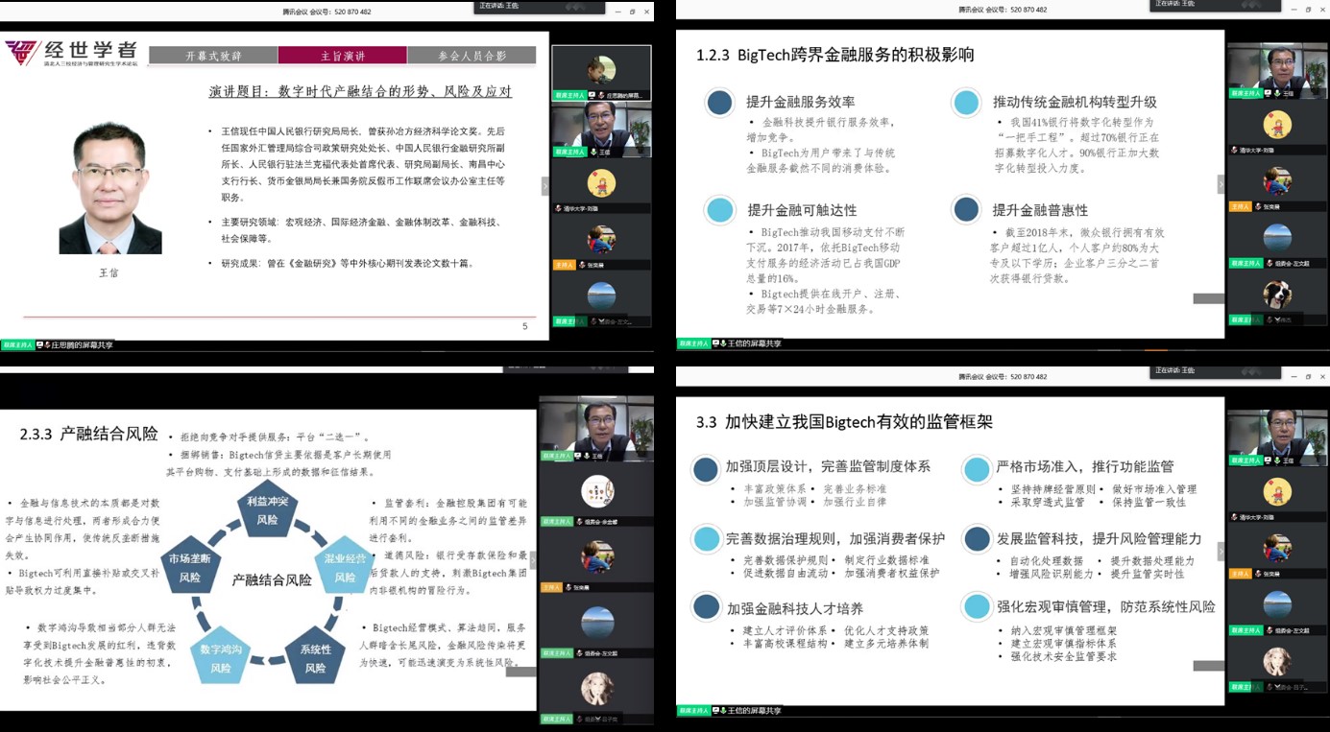Click the screen-share monitor icon beside 庄思腾的屏幕共享
1330x732 pixels.
click(39, 342)
